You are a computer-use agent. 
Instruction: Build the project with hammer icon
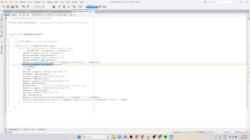pyautogui.click(x=59, y=7)
